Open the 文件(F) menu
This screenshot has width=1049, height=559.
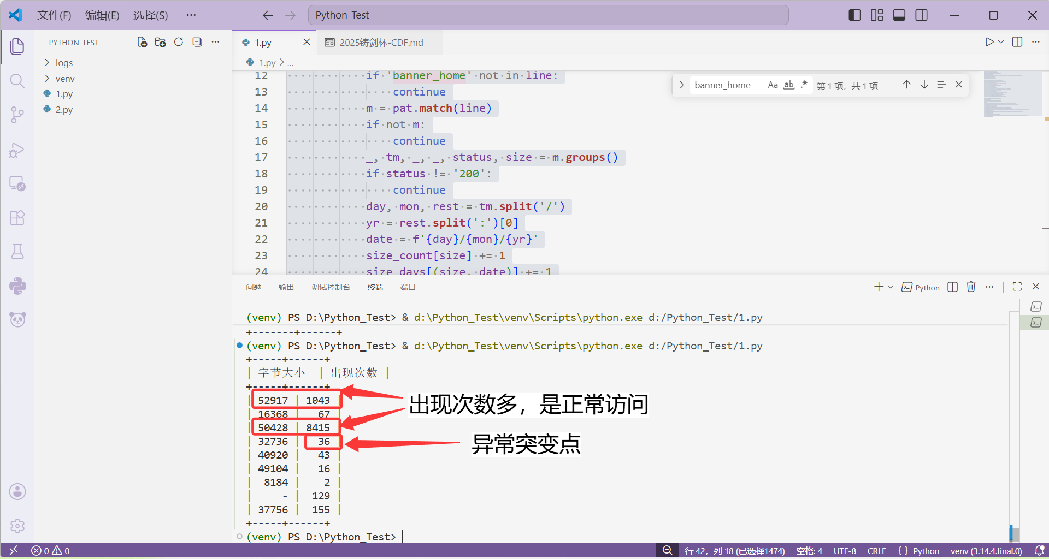point(54,15)
